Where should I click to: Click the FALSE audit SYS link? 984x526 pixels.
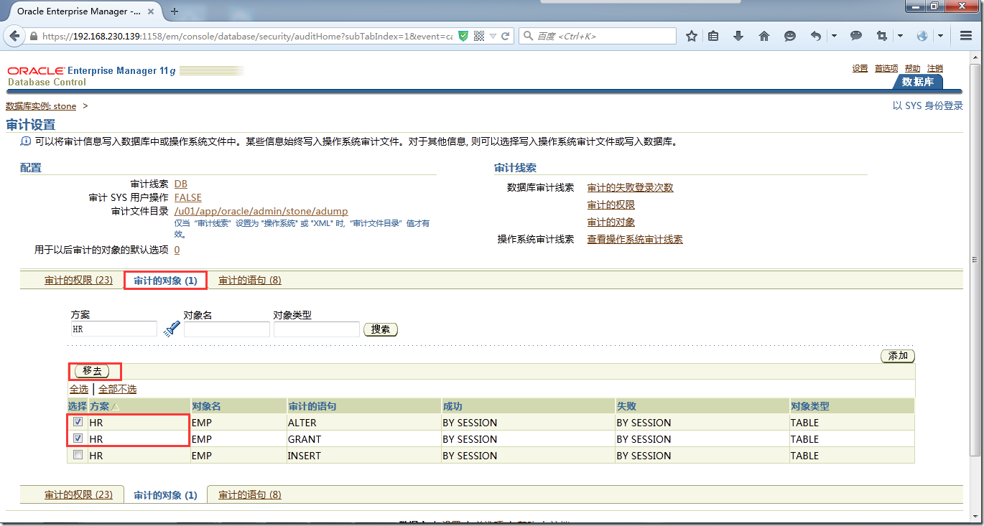(x=188, y=197)
